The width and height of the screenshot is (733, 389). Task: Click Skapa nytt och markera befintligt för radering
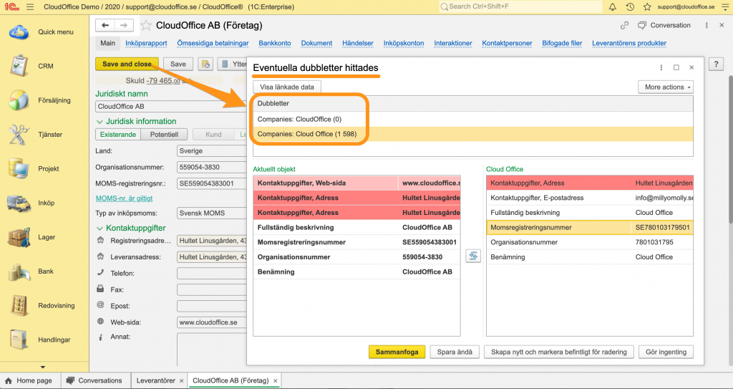click(x=558, y=352)
